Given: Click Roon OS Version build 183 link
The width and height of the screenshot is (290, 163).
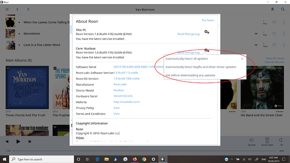Looking at the screenshot, I should coord(127,79).
